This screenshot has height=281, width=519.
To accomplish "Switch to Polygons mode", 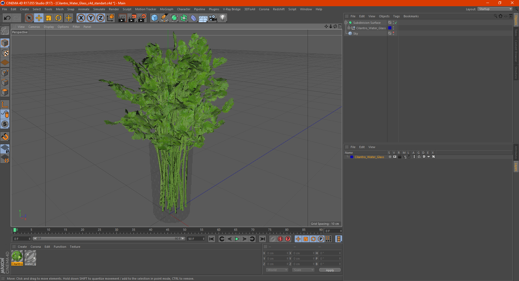I will (5, 92).
